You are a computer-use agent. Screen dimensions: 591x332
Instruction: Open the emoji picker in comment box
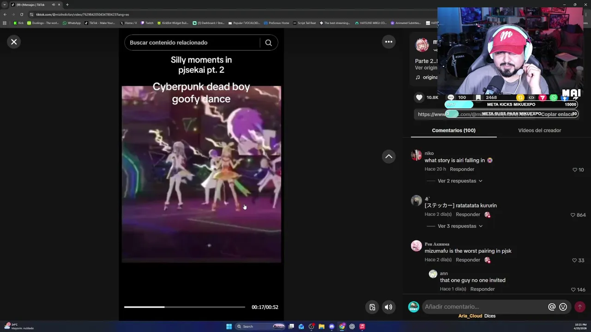(563, 307)
